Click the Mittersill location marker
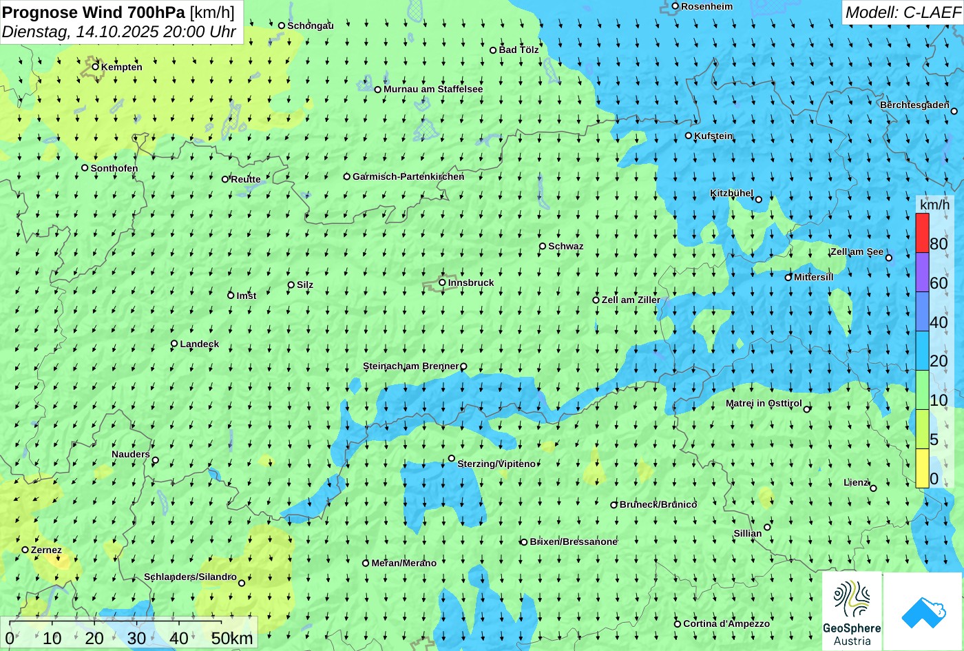Image resolution: width=964 pixels, height=651 pixels. 788,278
